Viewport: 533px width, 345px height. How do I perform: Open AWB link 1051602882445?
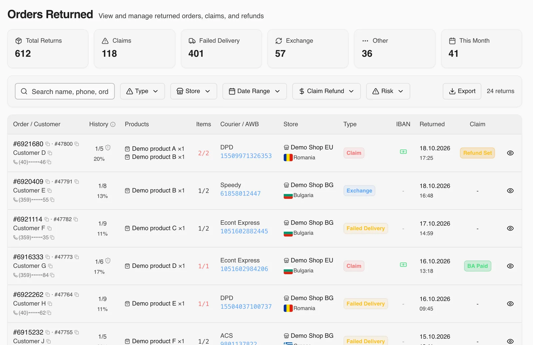[x=244, y=232]
